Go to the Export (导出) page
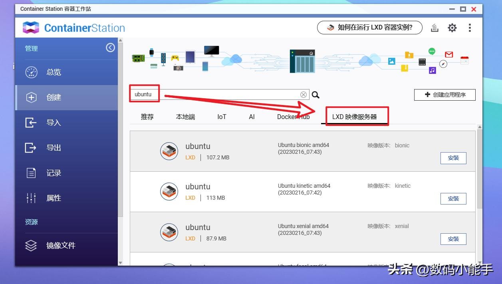The height and width of the screenshot is (284, 502). (x=54, y=148)
